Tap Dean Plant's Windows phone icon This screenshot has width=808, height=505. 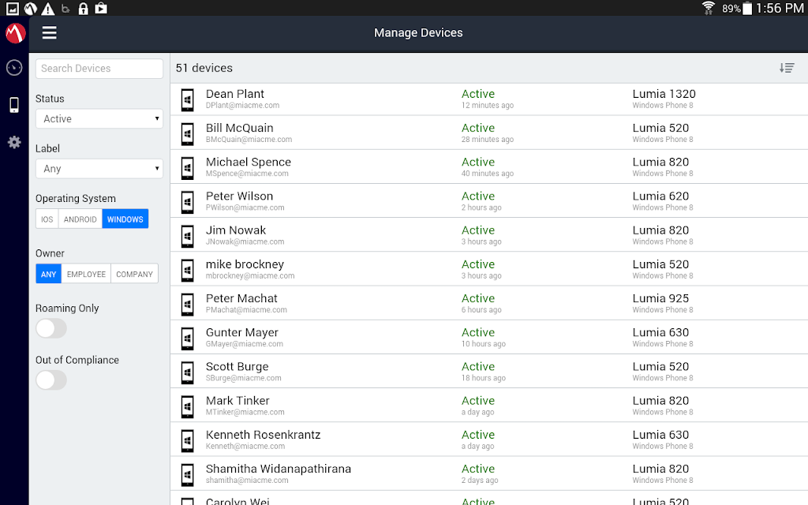tap(188, 99)
